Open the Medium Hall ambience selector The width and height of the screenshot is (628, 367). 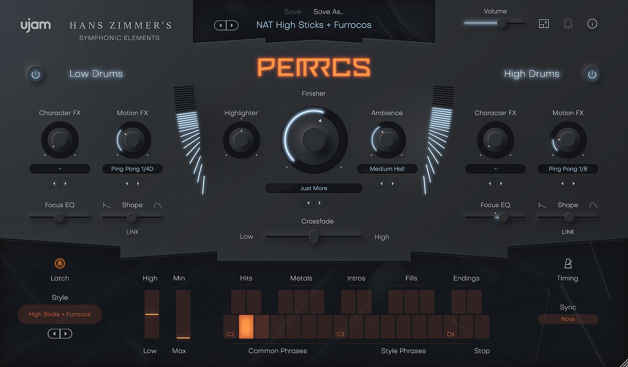point(386,169)
